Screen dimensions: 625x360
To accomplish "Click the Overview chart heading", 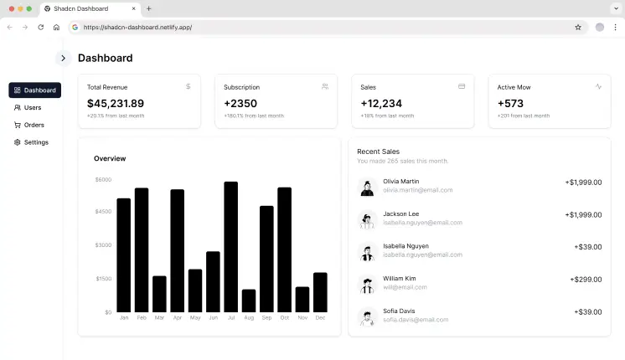I will click(x=110, y=158).
